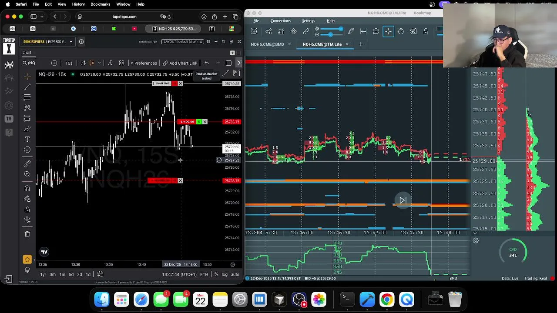
Task: Select the crosshair cursor tool in chart sidebar
Action: [x=27, y=77]
